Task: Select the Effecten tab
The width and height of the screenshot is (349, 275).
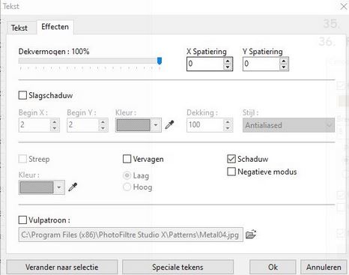Action: click(x=55, y=27)
